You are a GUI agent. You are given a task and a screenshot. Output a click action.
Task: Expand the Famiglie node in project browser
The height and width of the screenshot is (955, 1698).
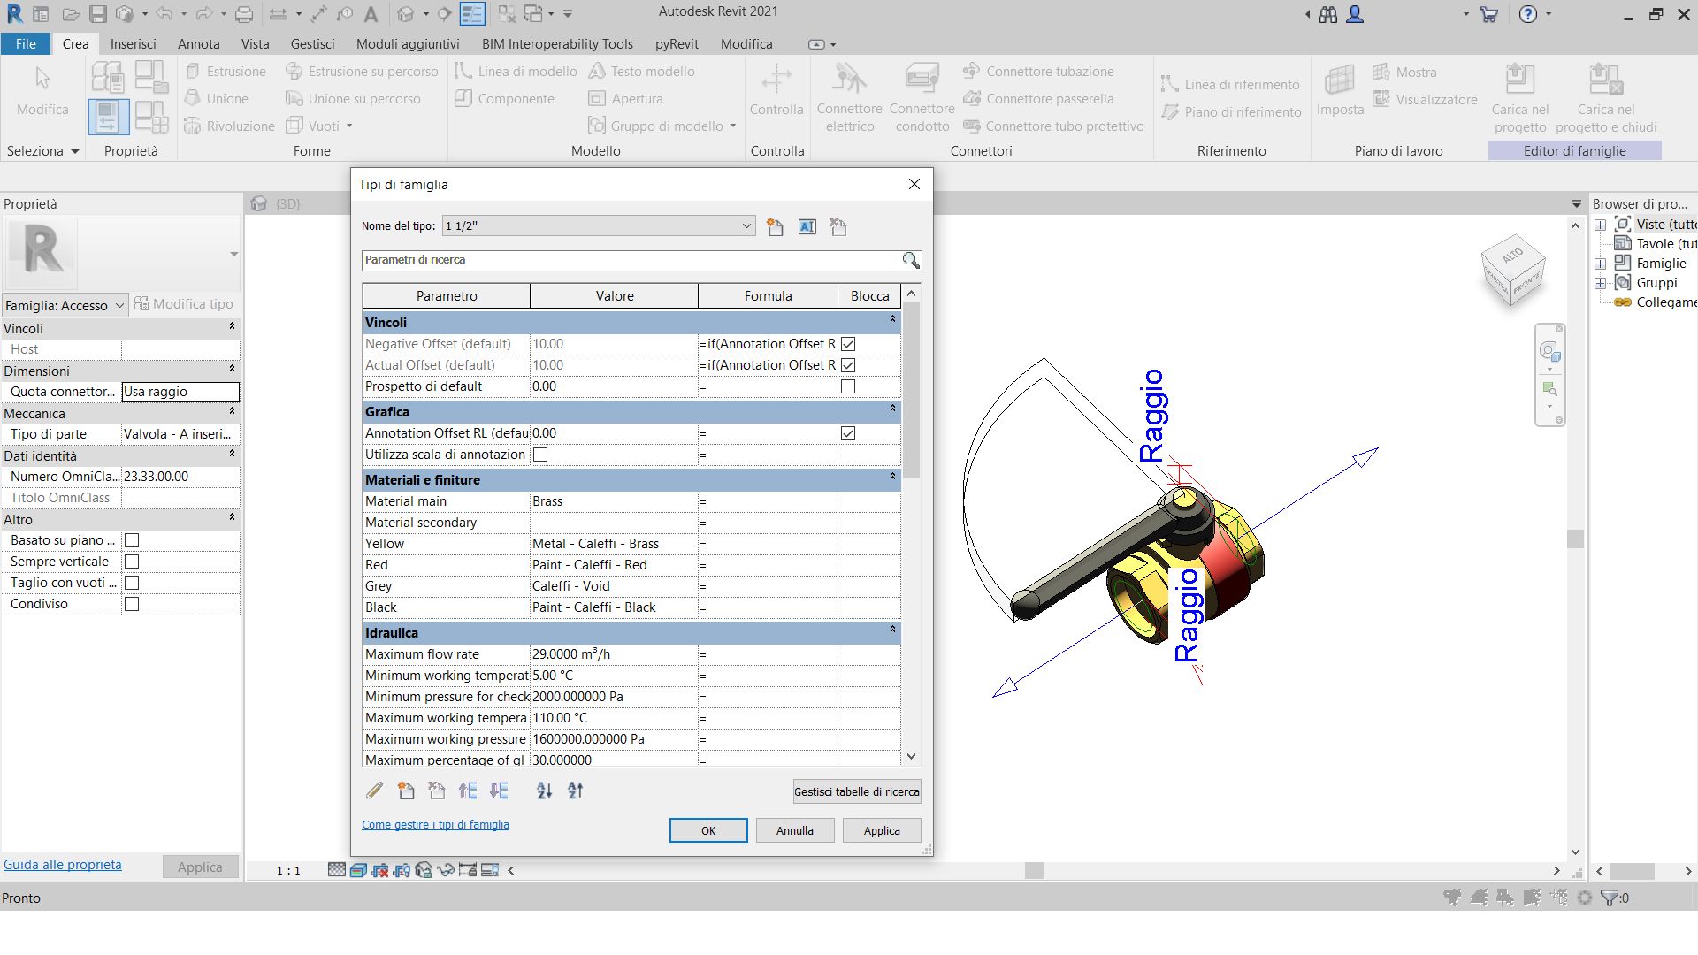(1600, 264)
